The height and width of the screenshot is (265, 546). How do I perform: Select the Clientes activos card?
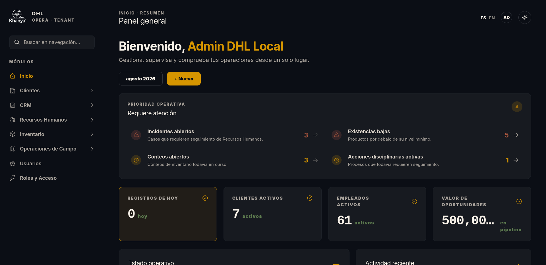pyautogui.click(x=272, y=214)
